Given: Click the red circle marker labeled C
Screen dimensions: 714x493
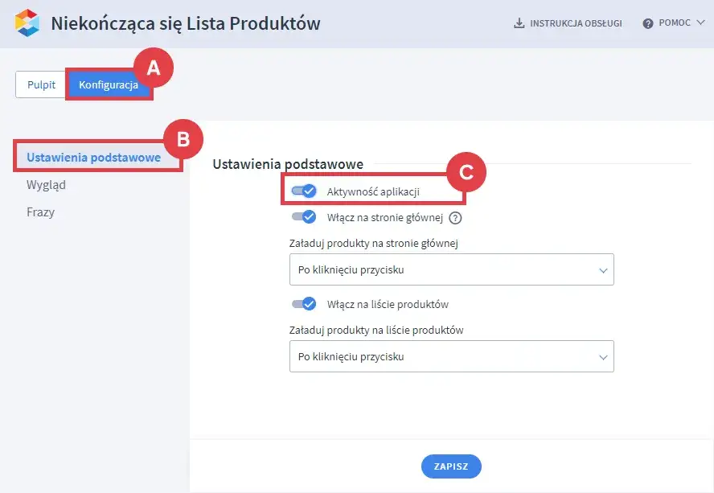Looking at the screenshot, I should point(468,173).
